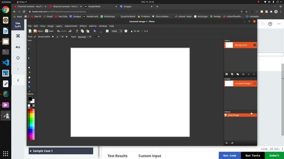The image size is (284, 159).
Task: Click the black primary color swatch
Action: click(x=30, y=98)
